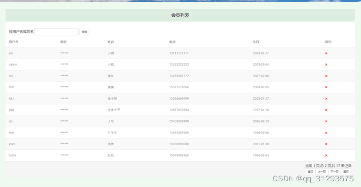Click birthday 1997-01-26
Viewport: 361px width, 187px height.
[x=261, y=110]
